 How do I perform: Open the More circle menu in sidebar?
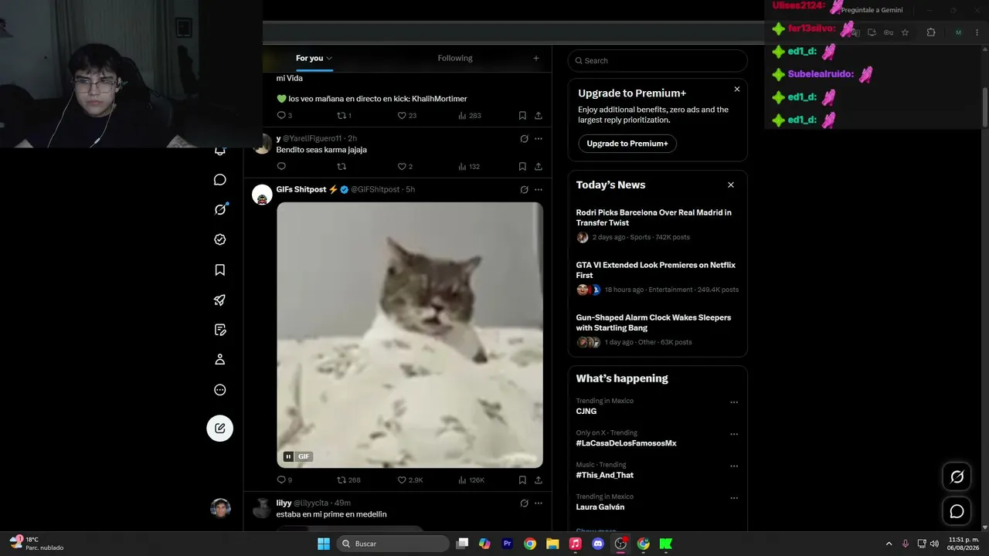pyautogui.click(x=220, y=390)
